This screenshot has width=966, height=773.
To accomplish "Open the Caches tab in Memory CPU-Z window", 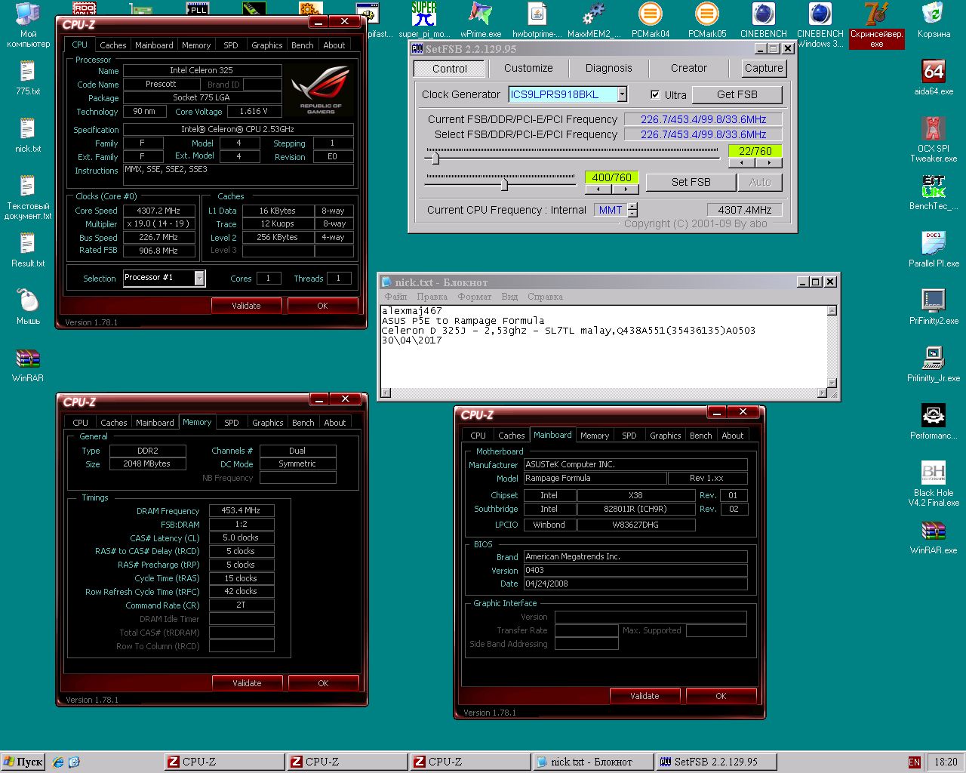I will click(114, 423).
